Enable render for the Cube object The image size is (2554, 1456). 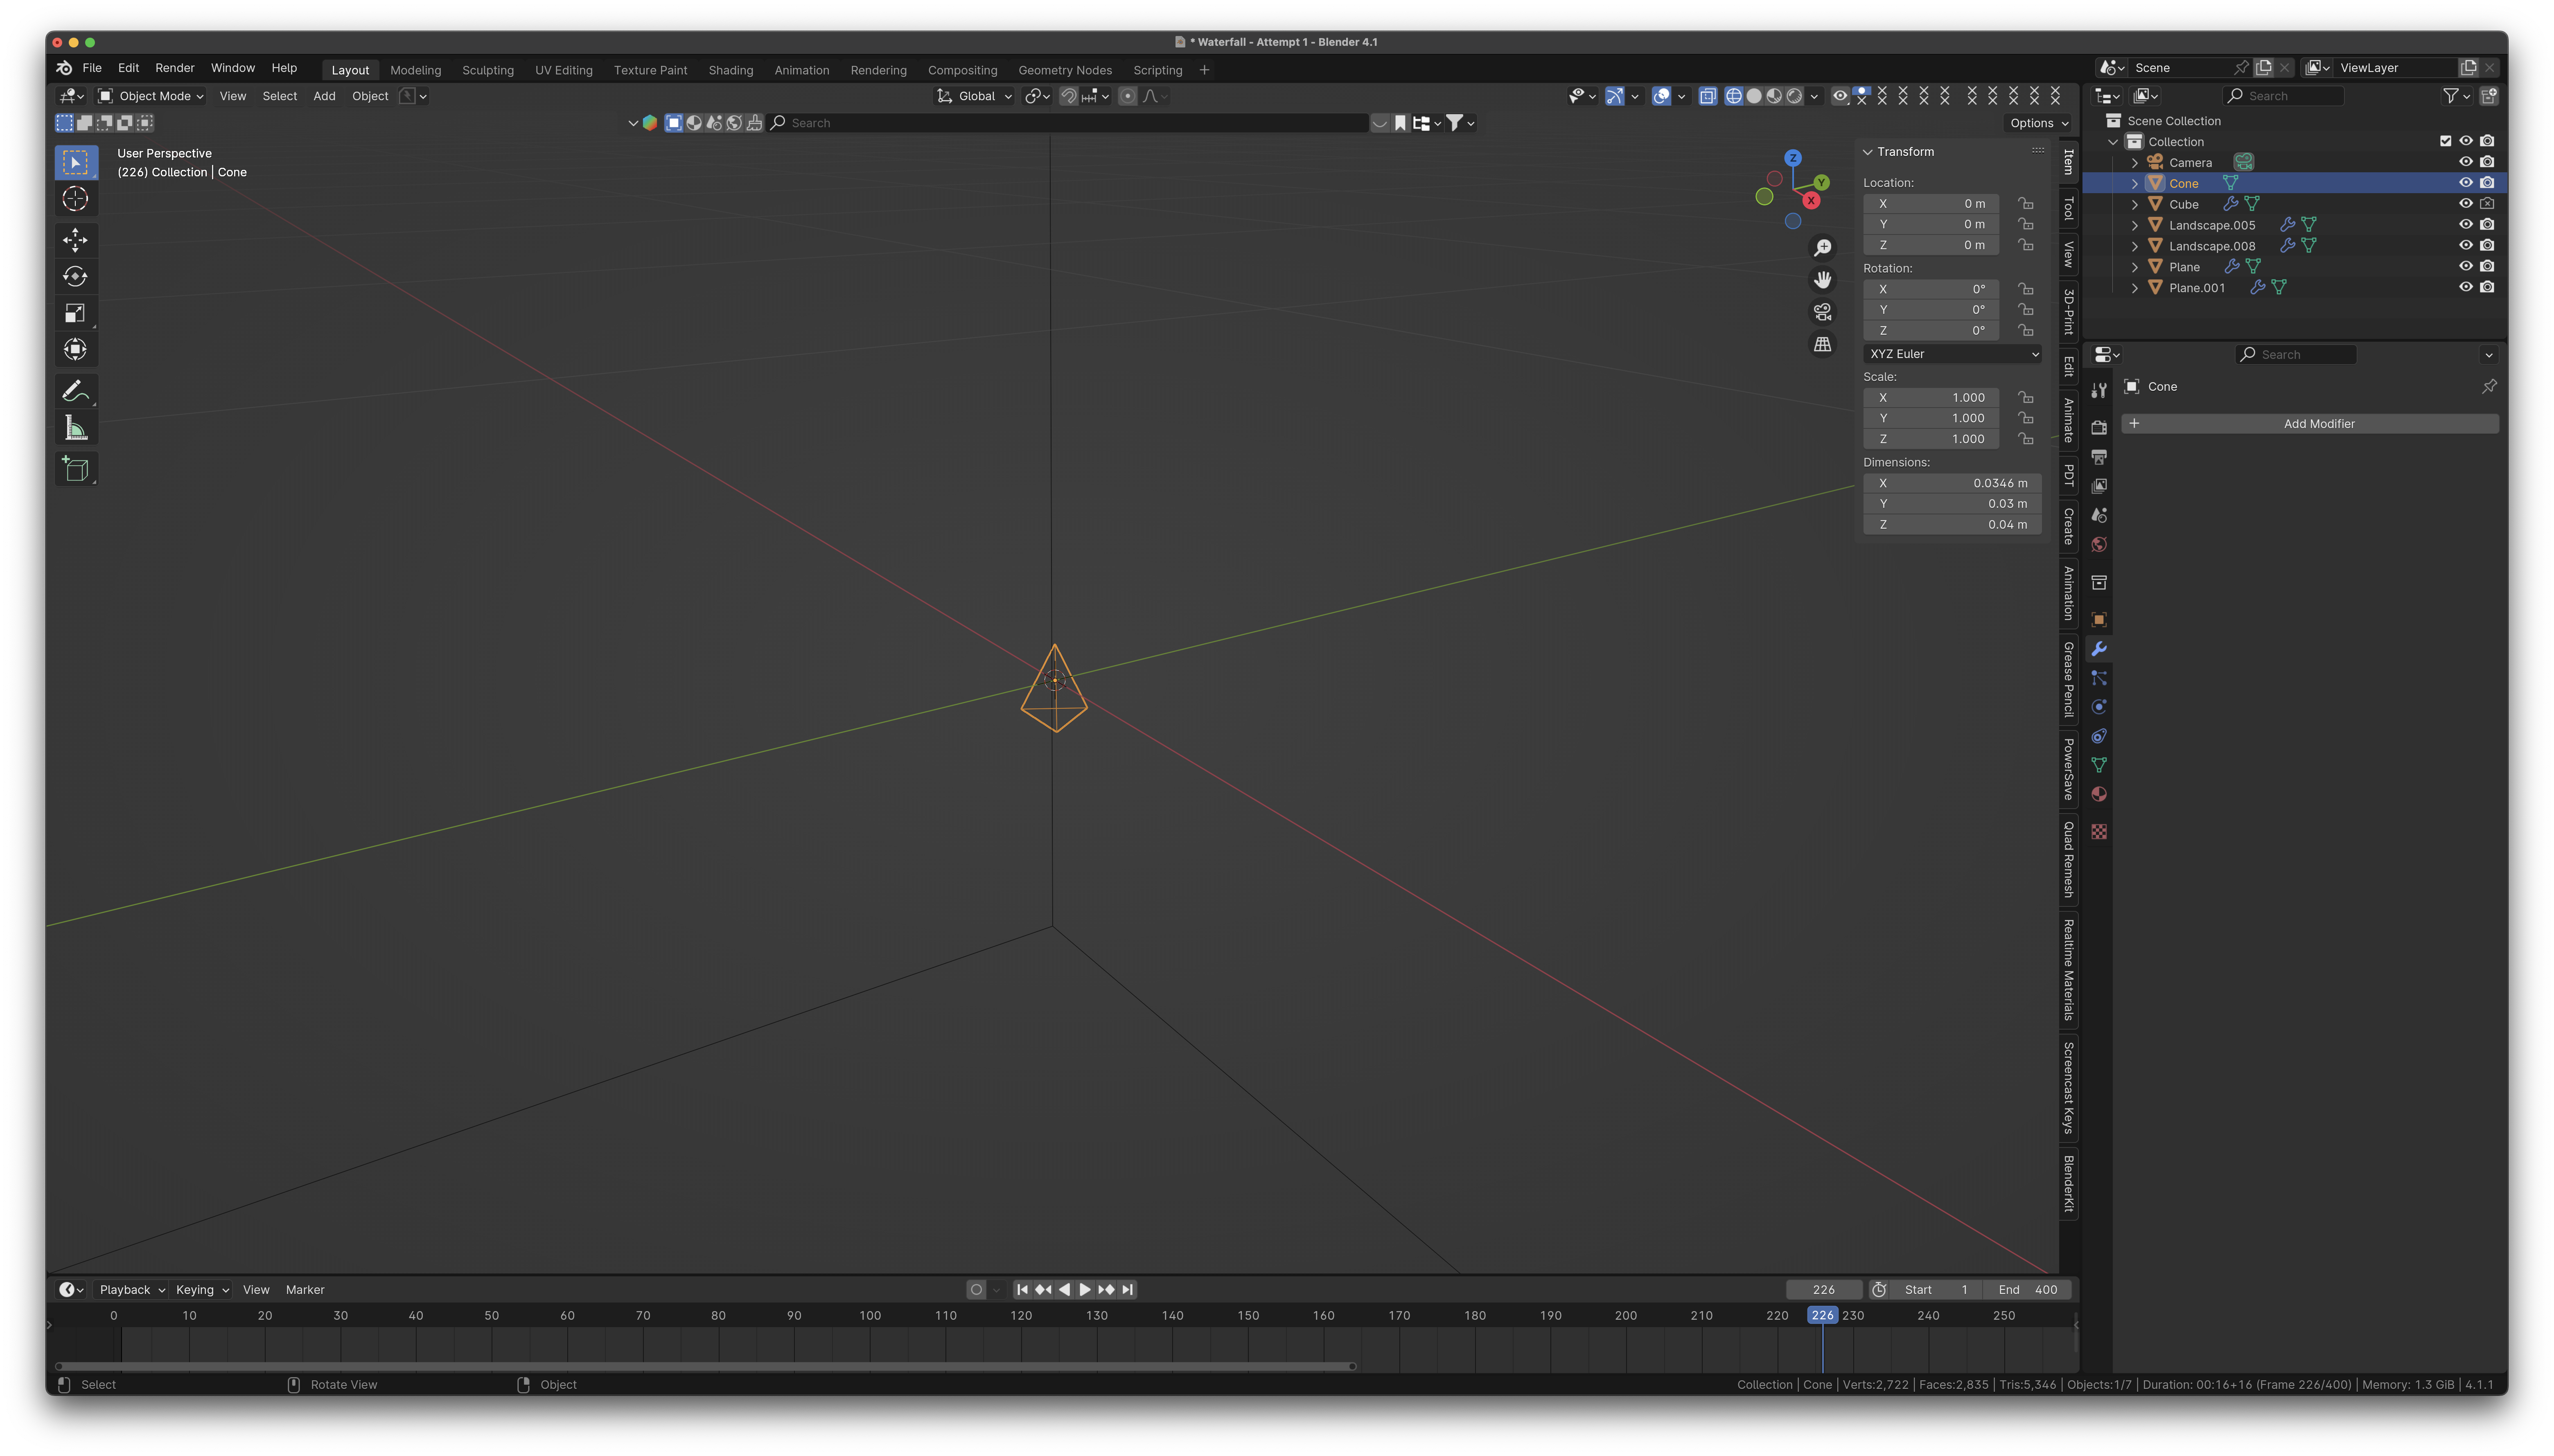pyautogui.click(x=2486, y=204)
